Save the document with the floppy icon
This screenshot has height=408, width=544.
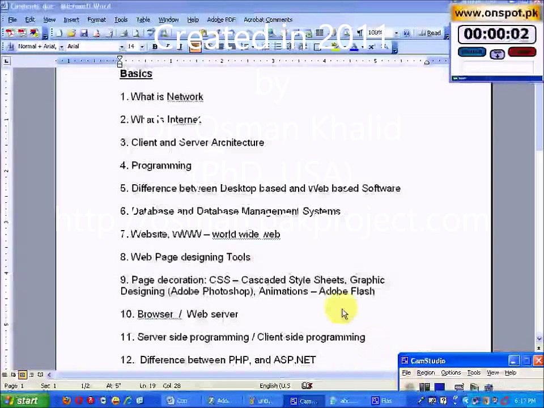84,33
